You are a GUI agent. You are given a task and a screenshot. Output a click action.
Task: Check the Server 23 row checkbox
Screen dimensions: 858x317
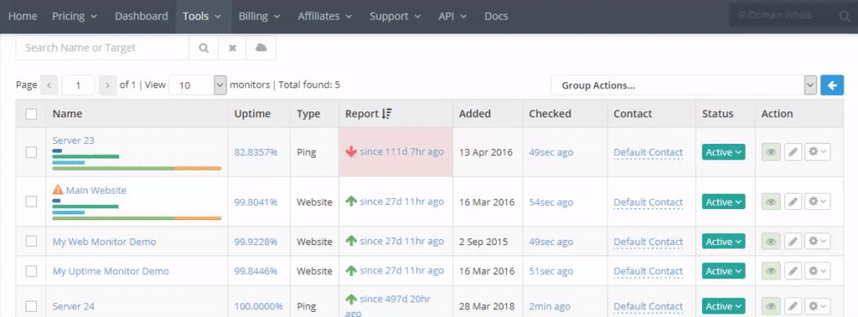point(31,153)
